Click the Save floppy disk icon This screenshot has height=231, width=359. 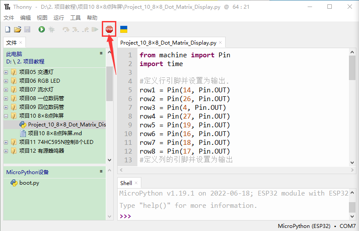[27, 29]
